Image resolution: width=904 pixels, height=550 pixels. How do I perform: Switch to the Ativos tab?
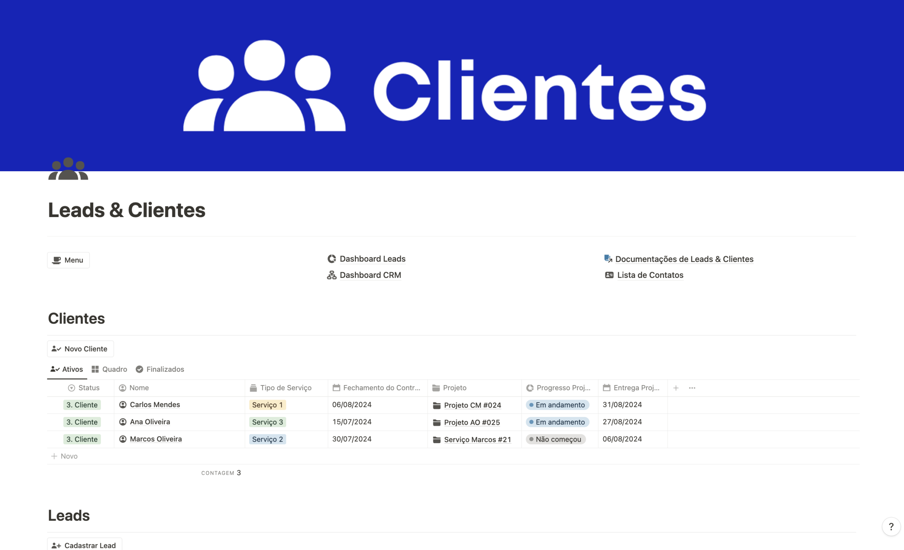tap(67, 369)
